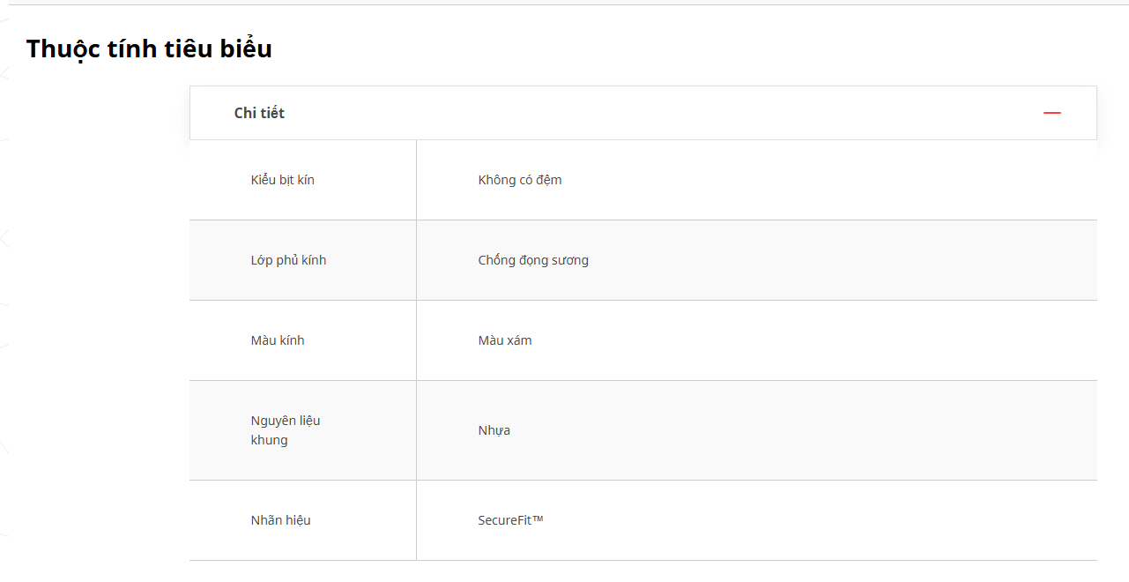Select the Thuộc tính tiêu biểu heading
Viewport: 1129px width, 582px height.
coord(149,48)
